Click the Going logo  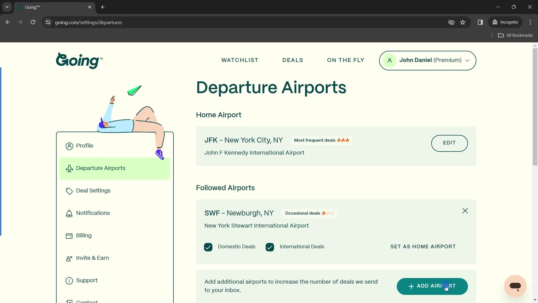79,61
